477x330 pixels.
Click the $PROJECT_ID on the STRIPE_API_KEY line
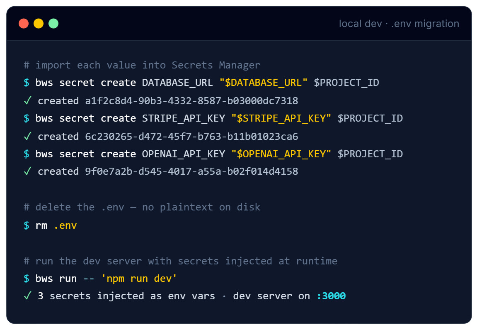370,118
